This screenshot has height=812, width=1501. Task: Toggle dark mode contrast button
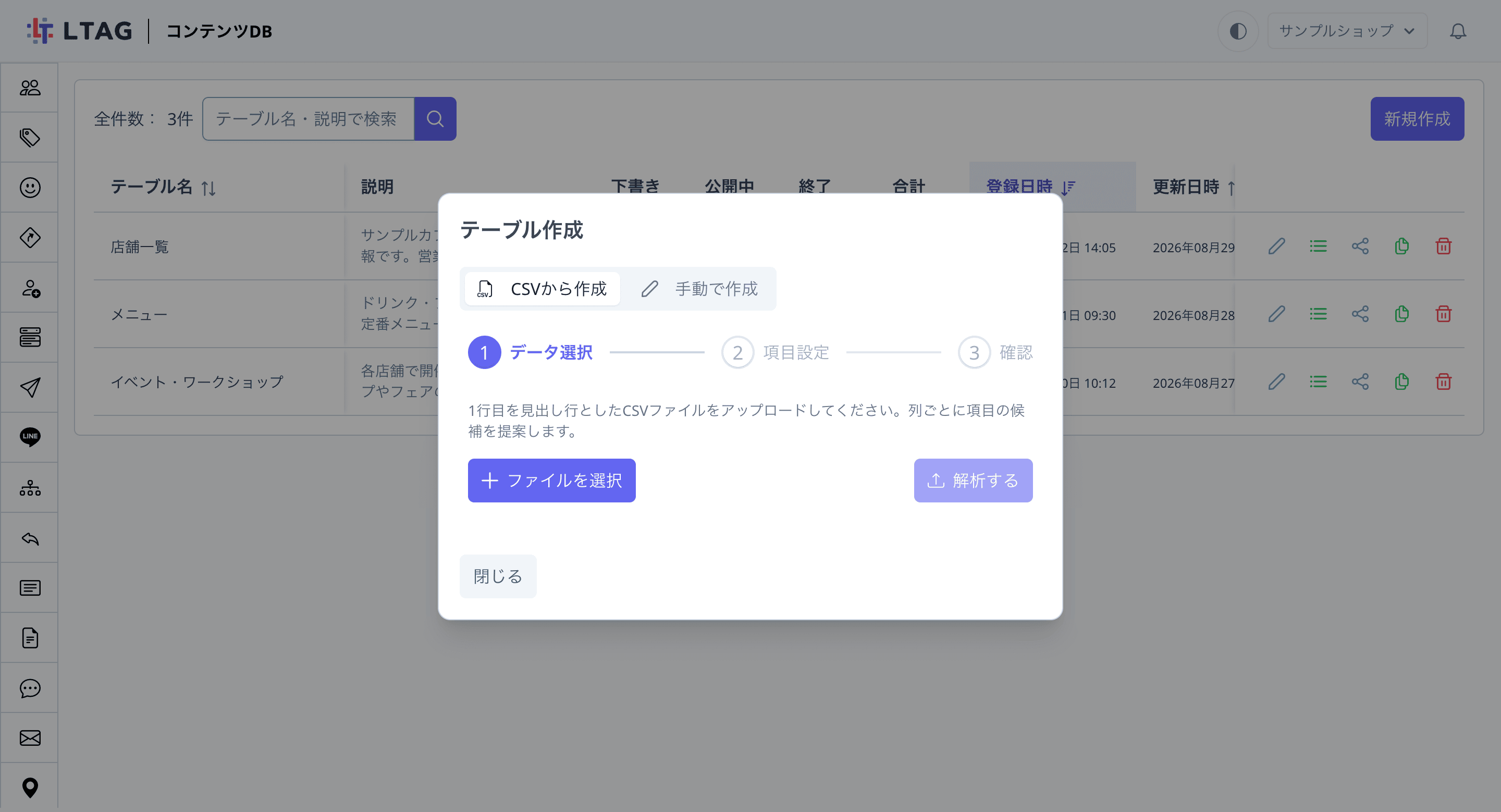(x=1238, y=31)
